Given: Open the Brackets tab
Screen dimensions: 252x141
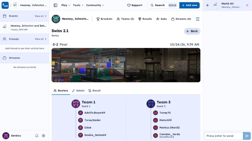Looking at the screenshot, I should coord(104,19).
